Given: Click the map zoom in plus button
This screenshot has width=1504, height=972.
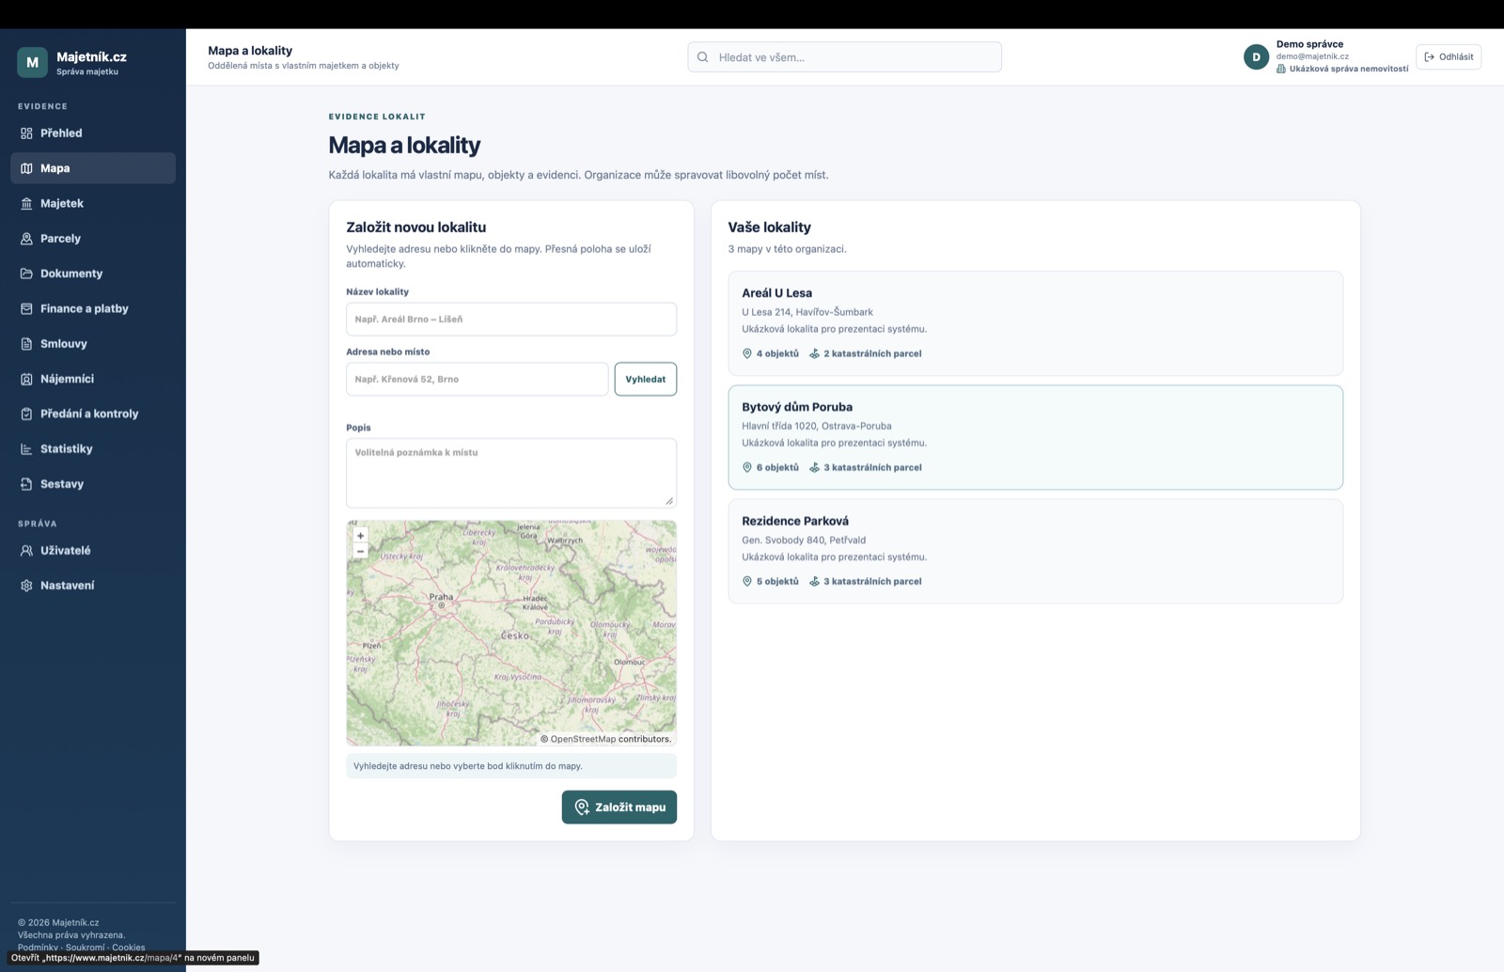Looking at the screenshot, I should coord(360,536).
